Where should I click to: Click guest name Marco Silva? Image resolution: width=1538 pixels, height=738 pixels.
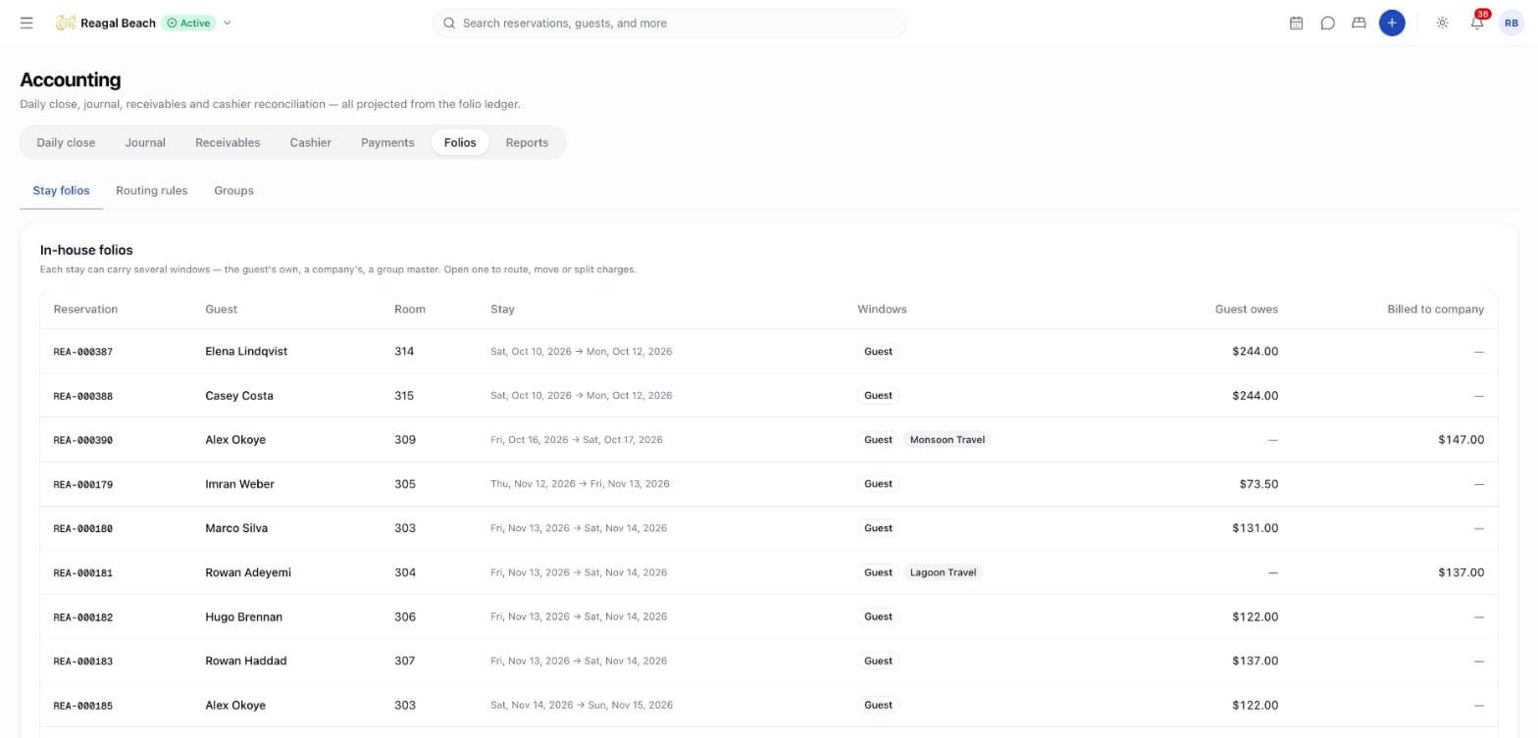click(236, 528)
